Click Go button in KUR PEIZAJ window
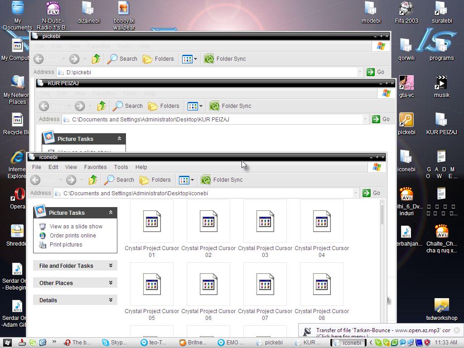 point(381,119)
